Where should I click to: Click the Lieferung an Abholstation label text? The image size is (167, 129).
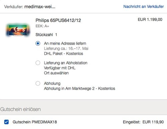65,63
